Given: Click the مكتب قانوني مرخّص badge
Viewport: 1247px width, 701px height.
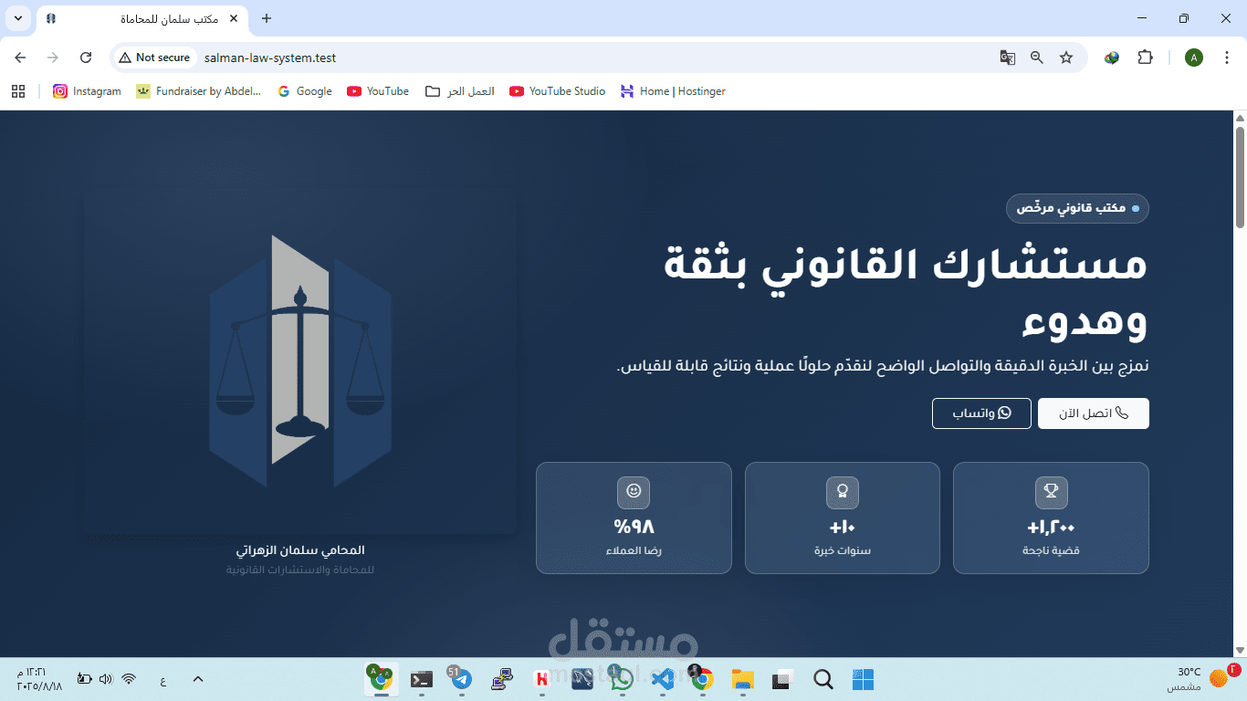Looking at the screenshot, I should (1077, 208).
